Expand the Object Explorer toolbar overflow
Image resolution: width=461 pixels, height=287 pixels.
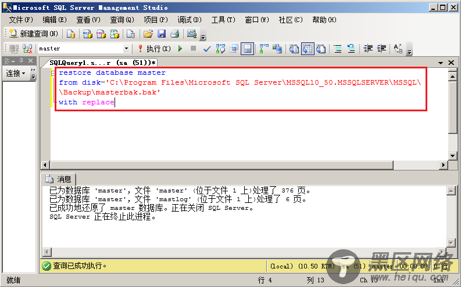[33, 74]
